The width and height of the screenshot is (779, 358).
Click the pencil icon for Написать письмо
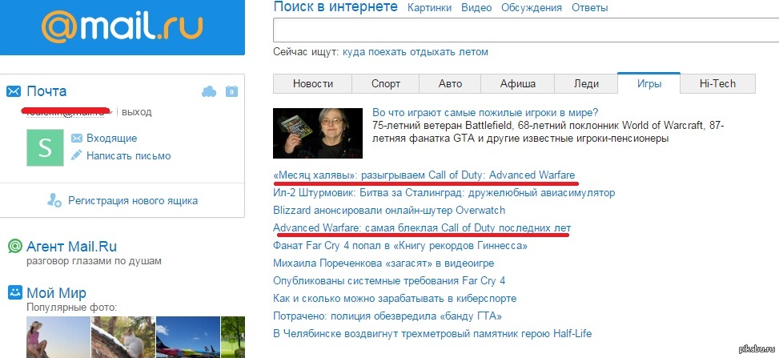pyautogui.click(x=77, y=155)
